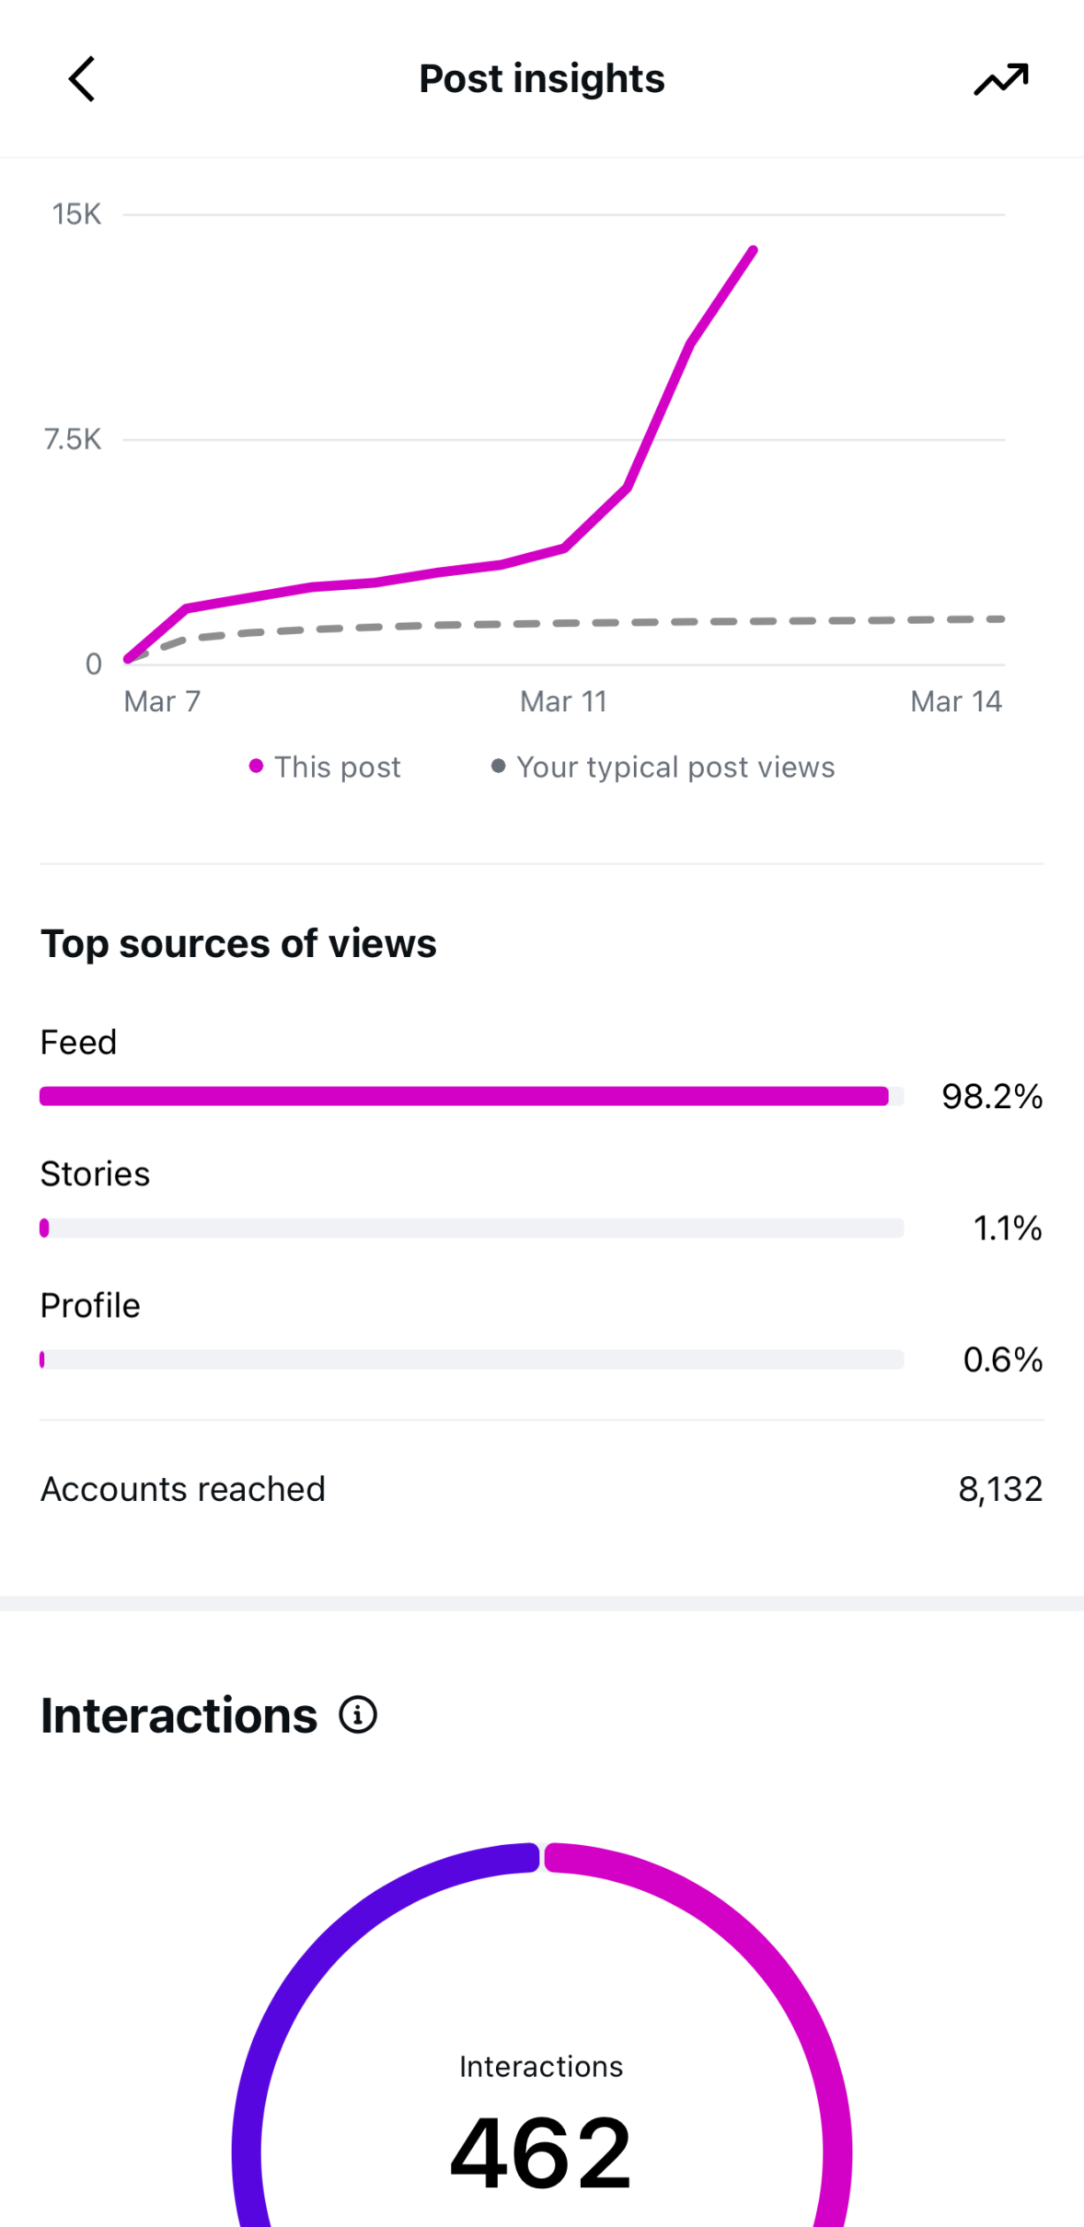The width and height of the screenshot is (1084, 2227).
Task: Open the trending chart icon
Action: tap(1001, 80)
